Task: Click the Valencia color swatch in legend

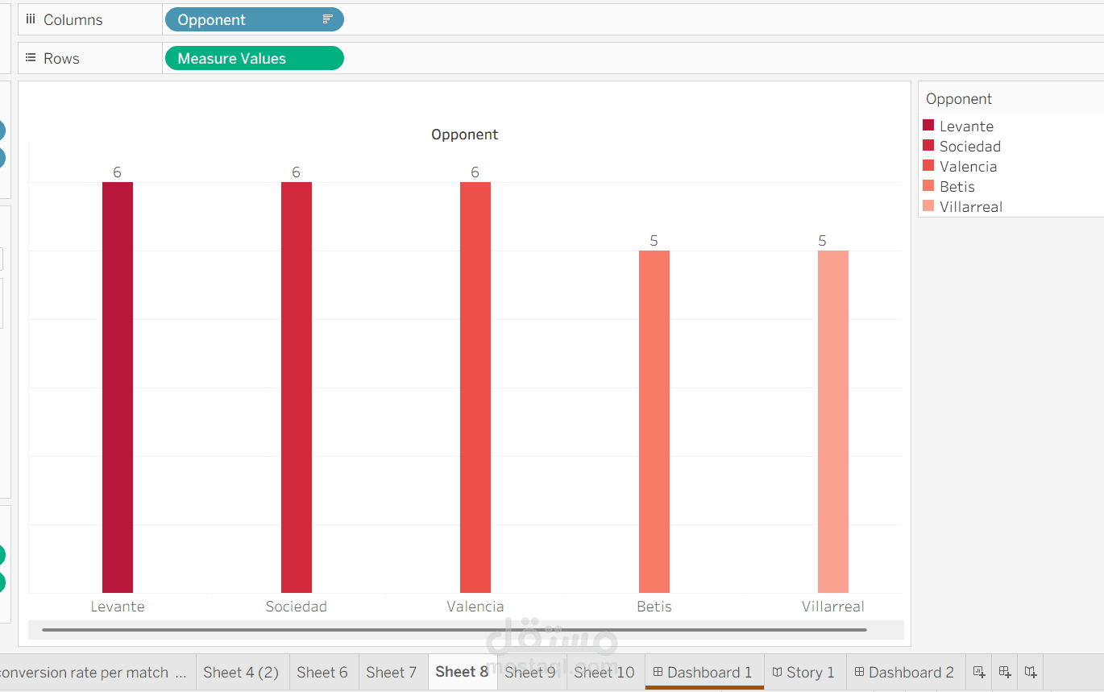Action: 928,166
